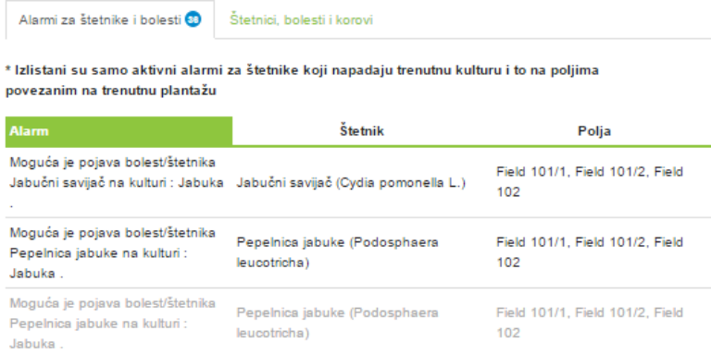Click the blue 38 alarm count badge

point(193,19)
